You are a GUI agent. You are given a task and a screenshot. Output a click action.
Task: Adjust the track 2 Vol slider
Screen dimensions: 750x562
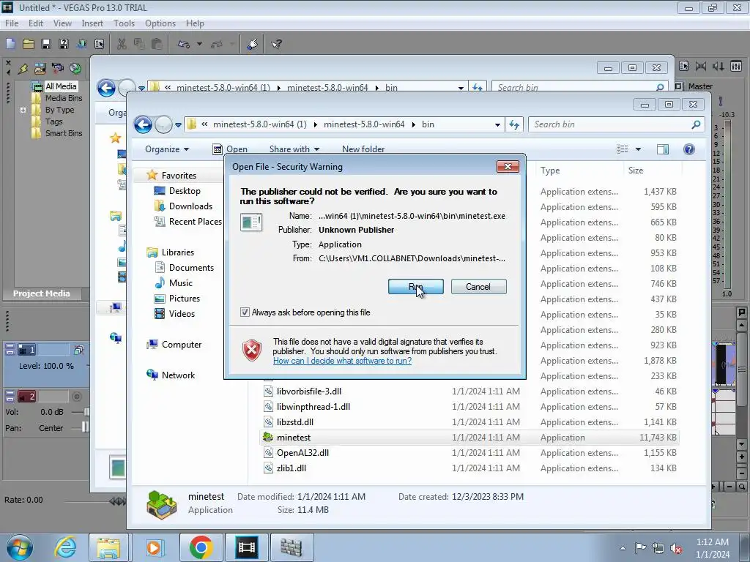[86, 412]
